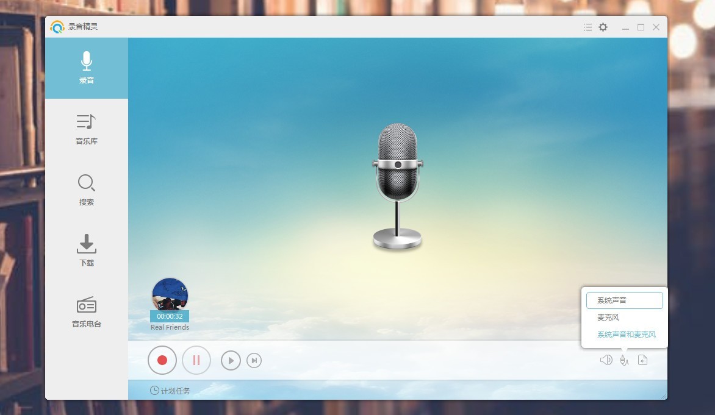
Task: Pause the current recording
Action: click(196, 360)
